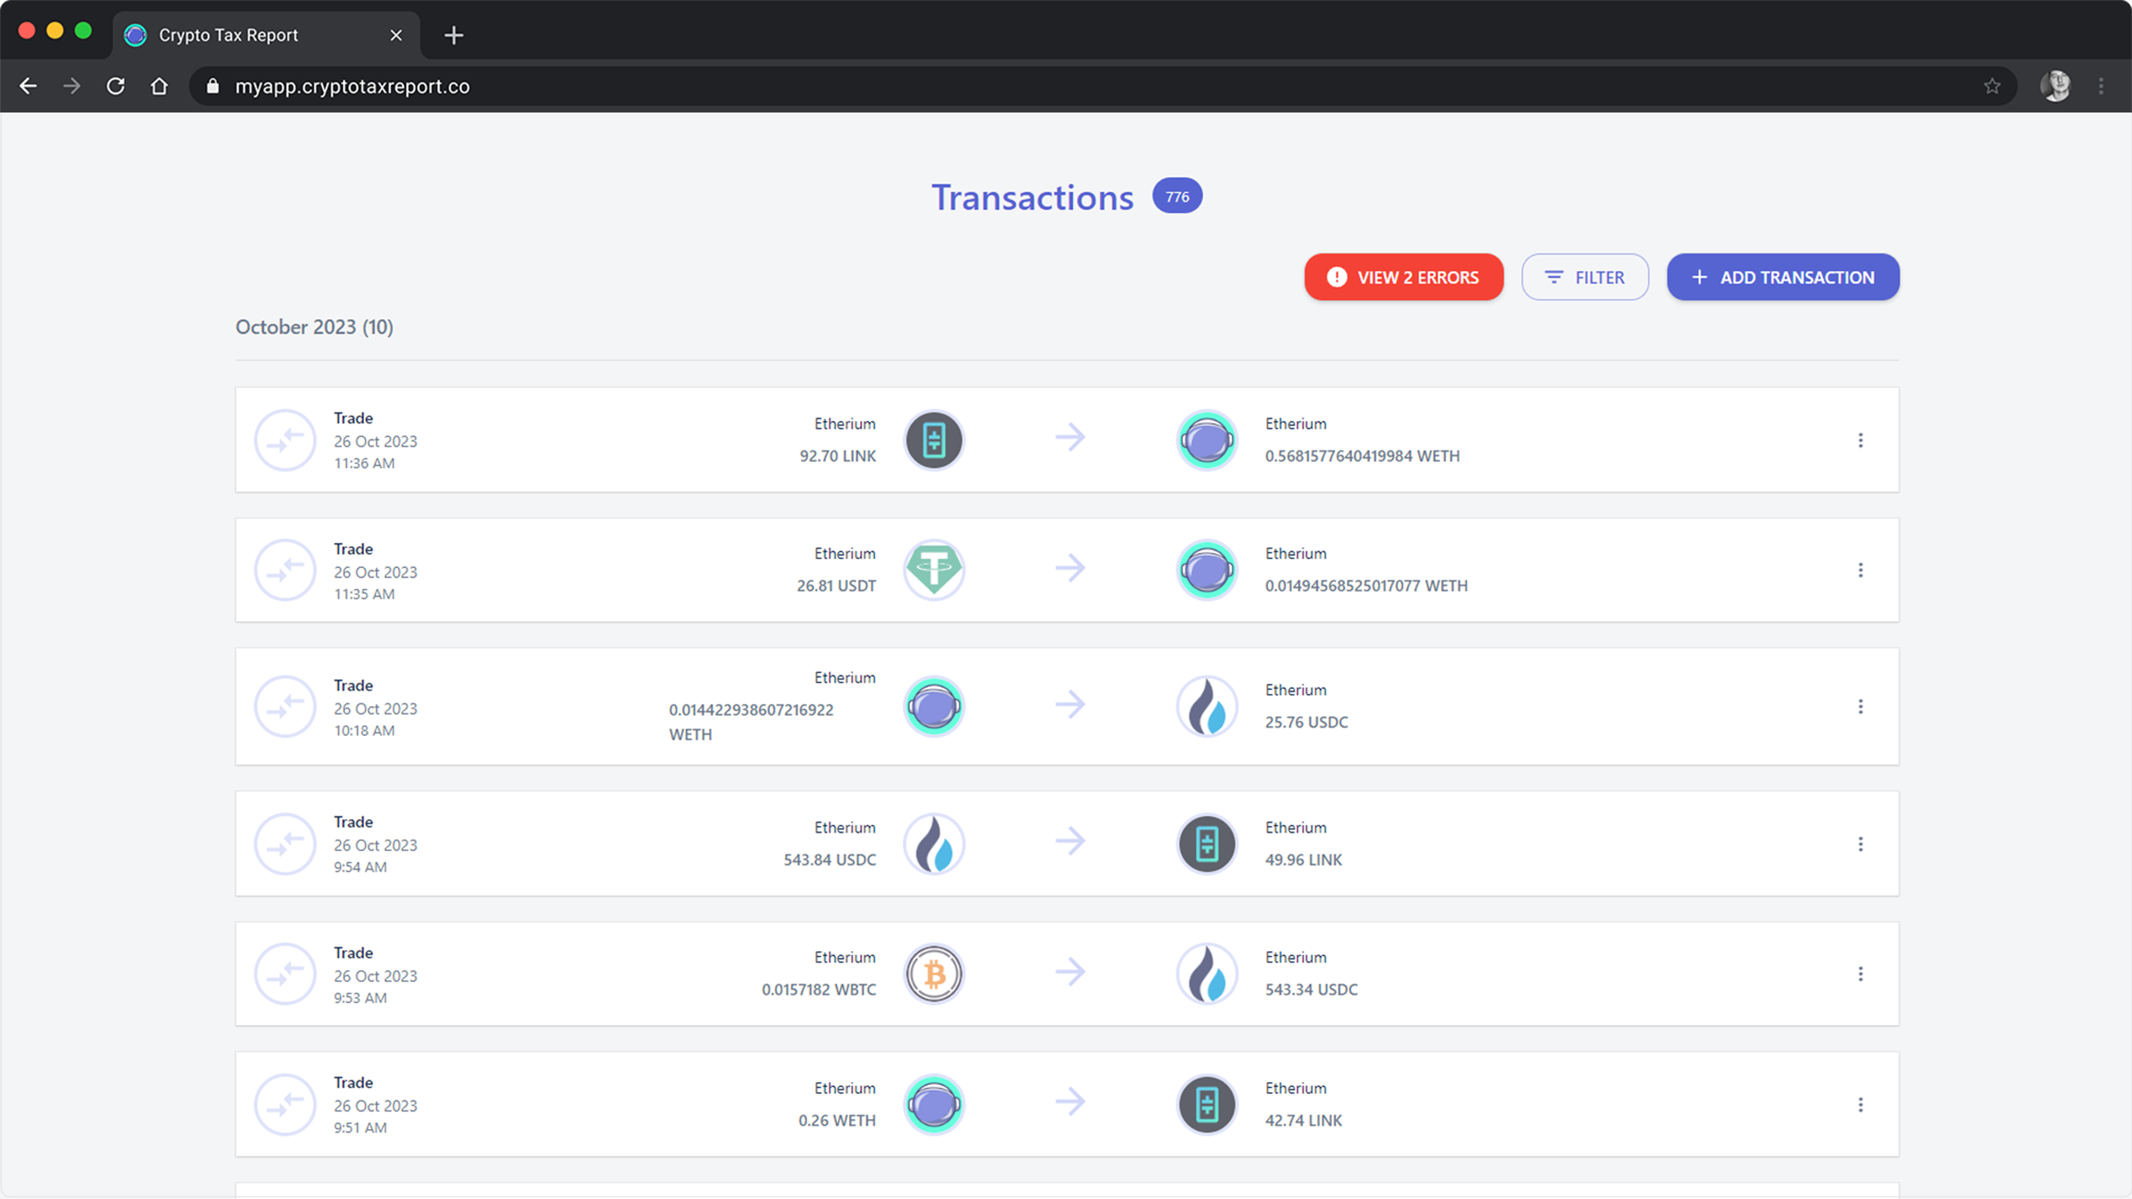Click the LINK icon next to 42.74 LINK

click(x=1207, y=1105)
